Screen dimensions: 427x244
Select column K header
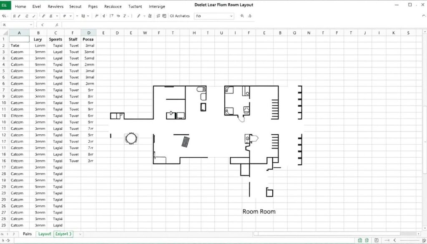(394, 33)
